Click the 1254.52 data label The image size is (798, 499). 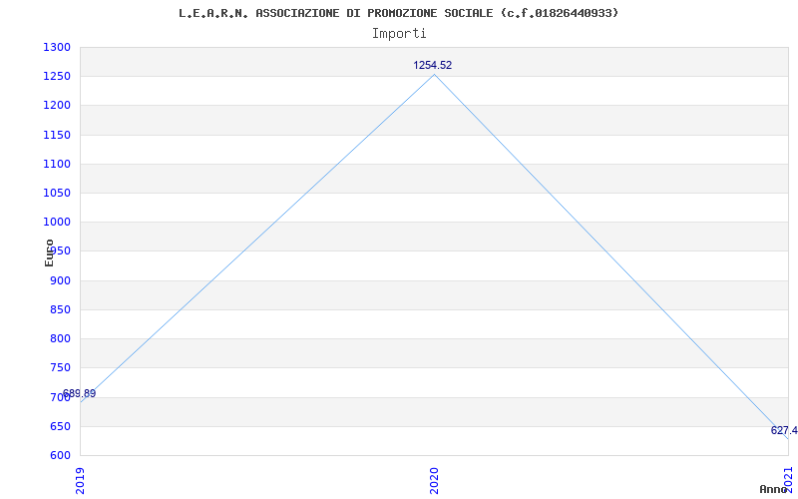[432, 65]
